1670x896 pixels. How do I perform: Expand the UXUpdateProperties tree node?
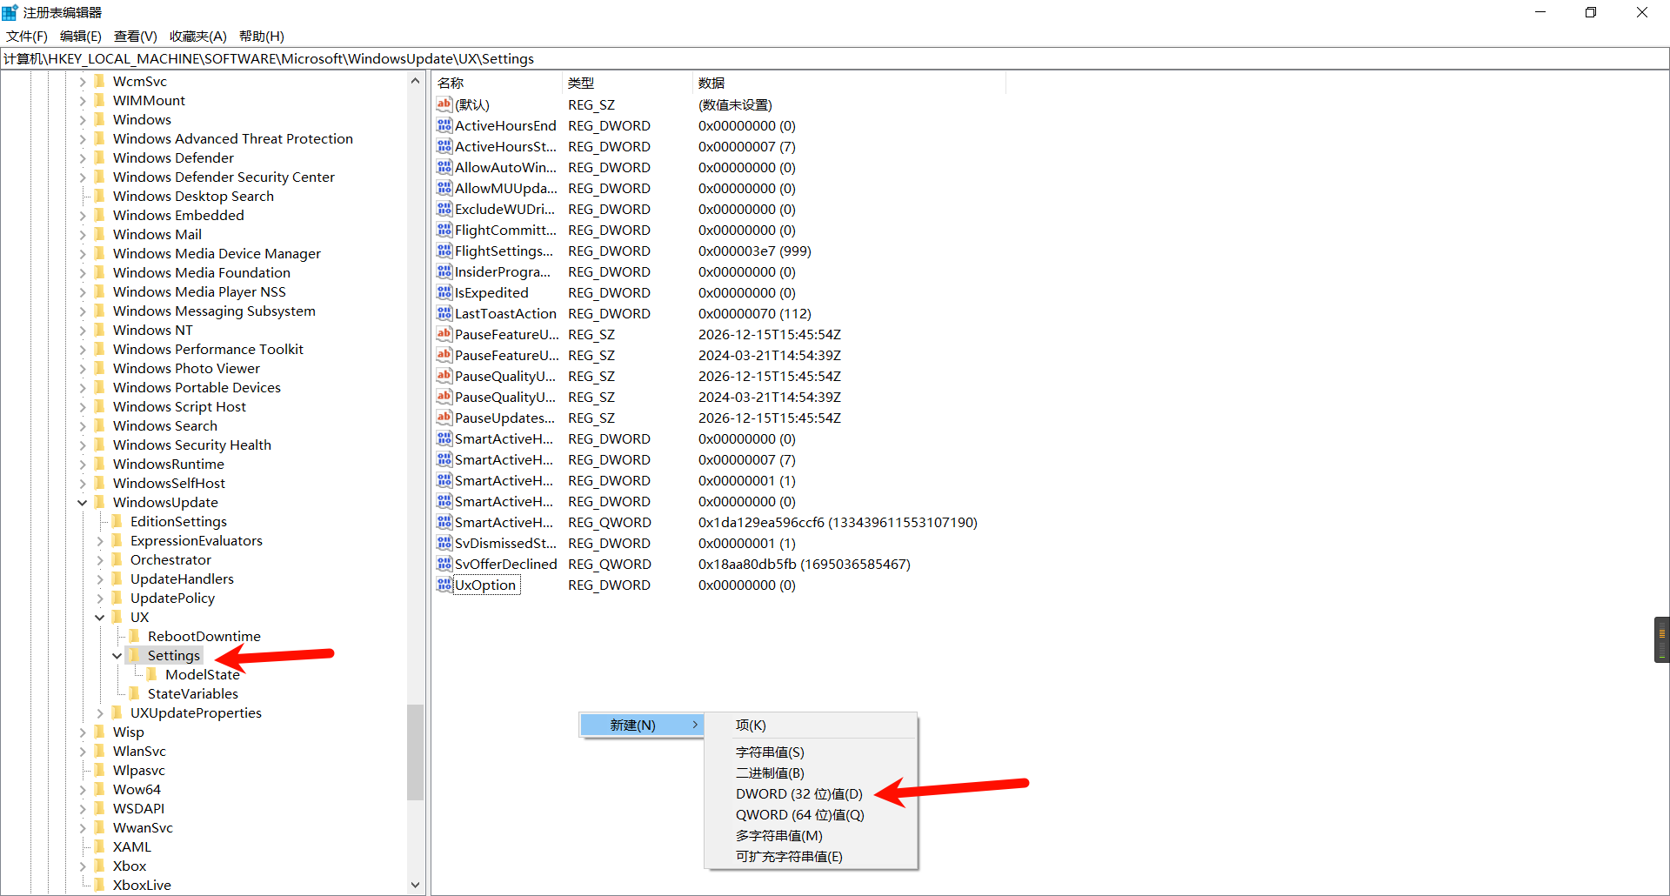point(100,712)
